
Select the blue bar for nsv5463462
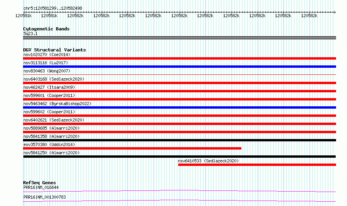click(179, 107)
